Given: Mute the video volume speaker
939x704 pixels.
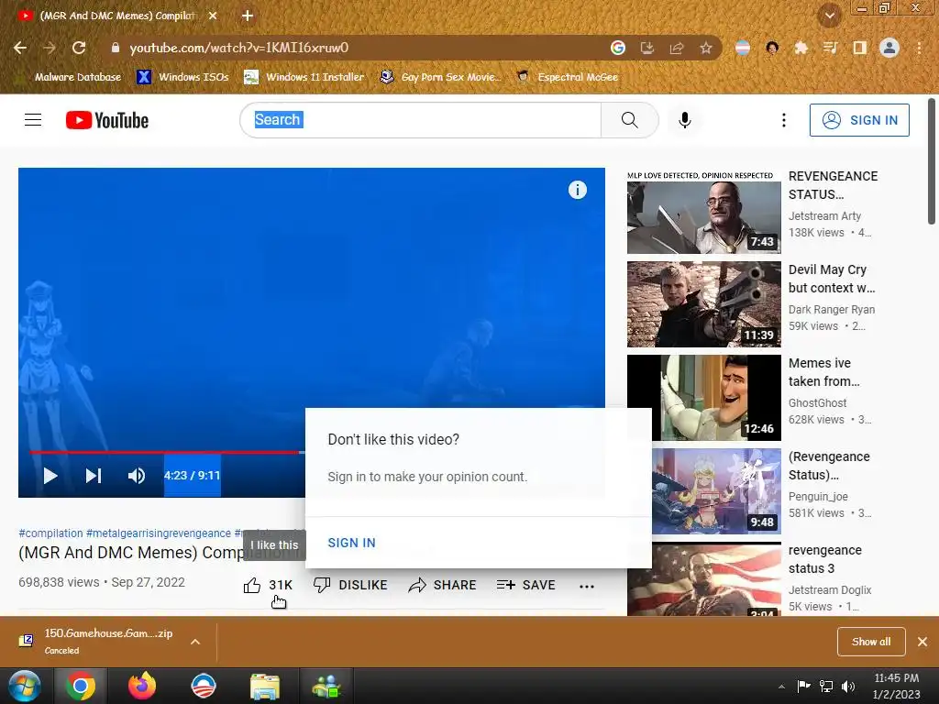Looking at the screenshot, I should [x=137, y=476].
